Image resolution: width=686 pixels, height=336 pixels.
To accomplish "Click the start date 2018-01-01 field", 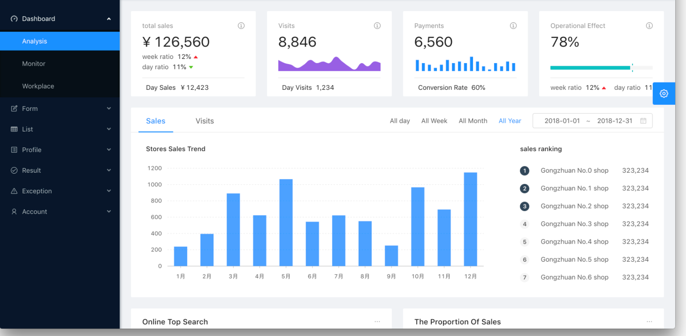I will tap(562, 121).
